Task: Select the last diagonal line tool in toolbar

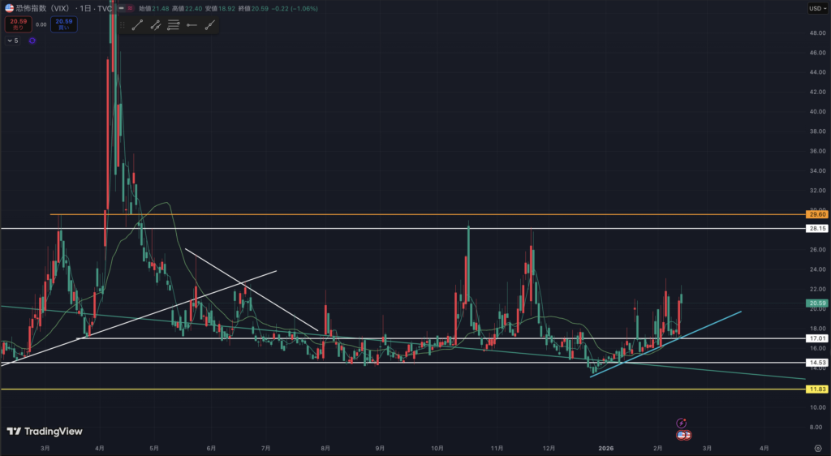Action: [210, 25]
